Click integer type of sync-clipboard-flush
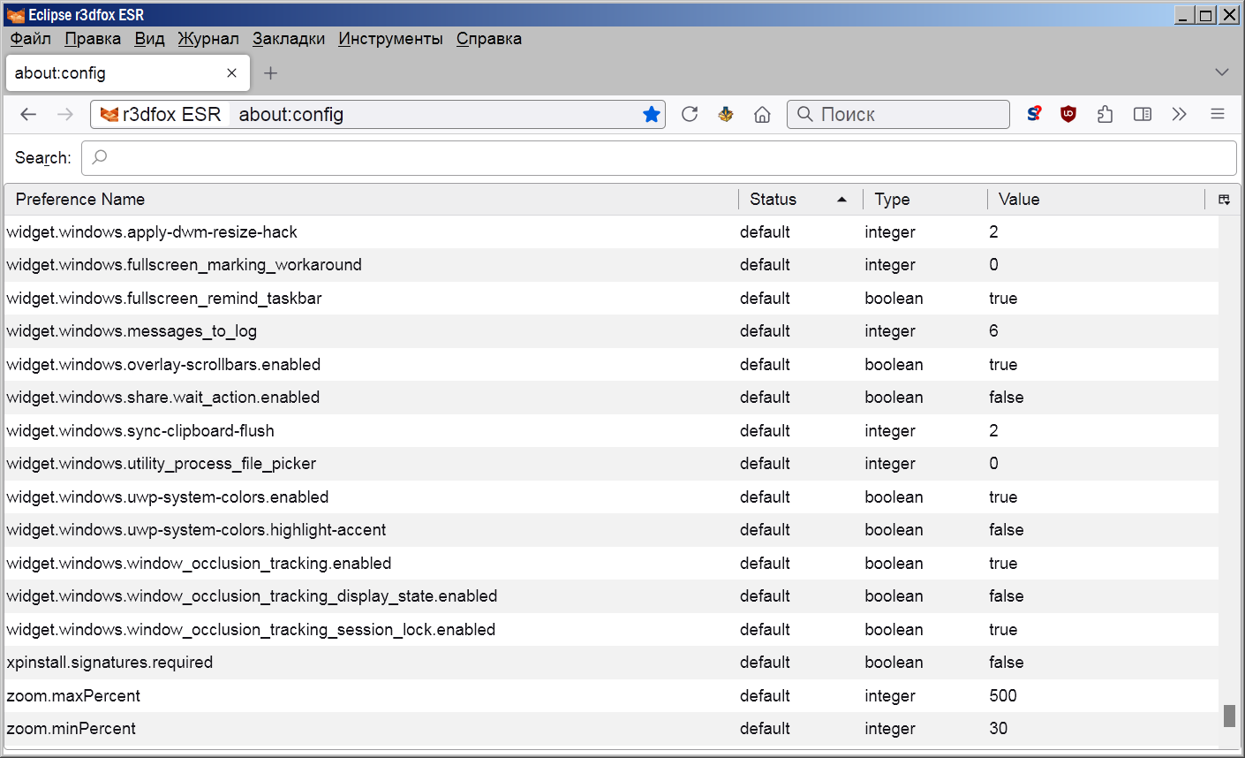This screenshot has width=1245, height=758. pos(890,431)
